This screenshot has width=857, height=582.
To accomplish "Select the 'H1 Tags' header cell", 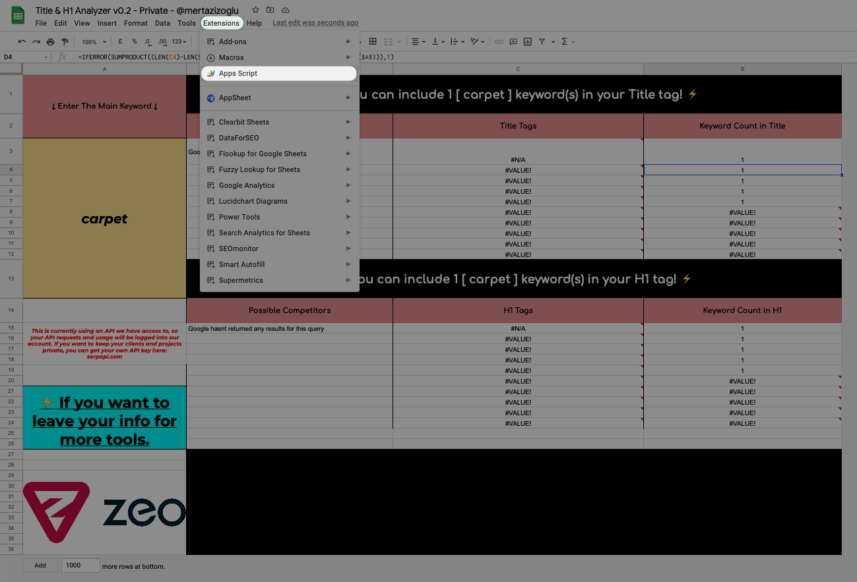I will (518, 310).
